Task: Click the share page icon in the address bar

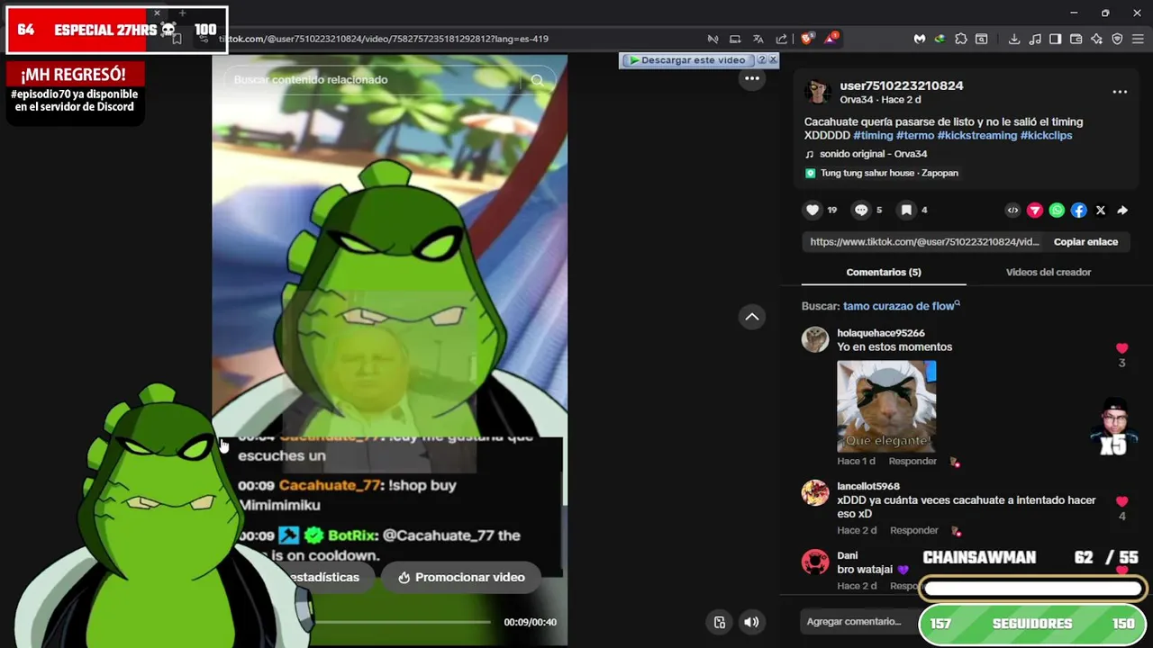Action: coord(781,39)
